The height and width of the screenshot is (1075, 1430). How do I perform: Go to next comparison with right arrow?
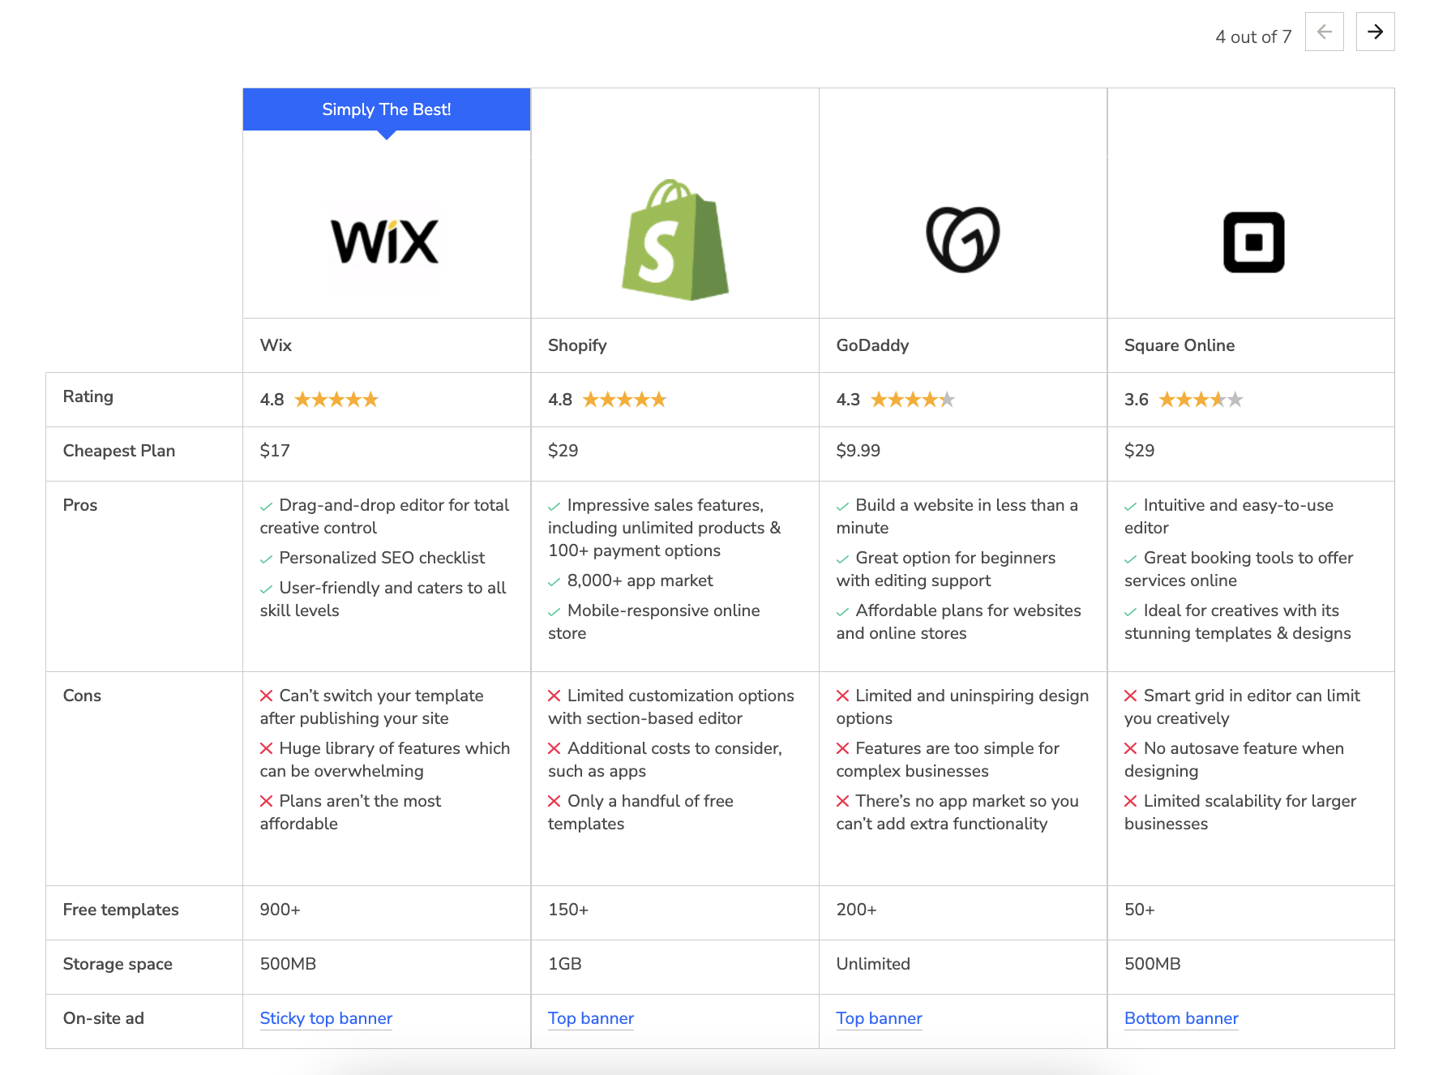[x=1375, y=32]
